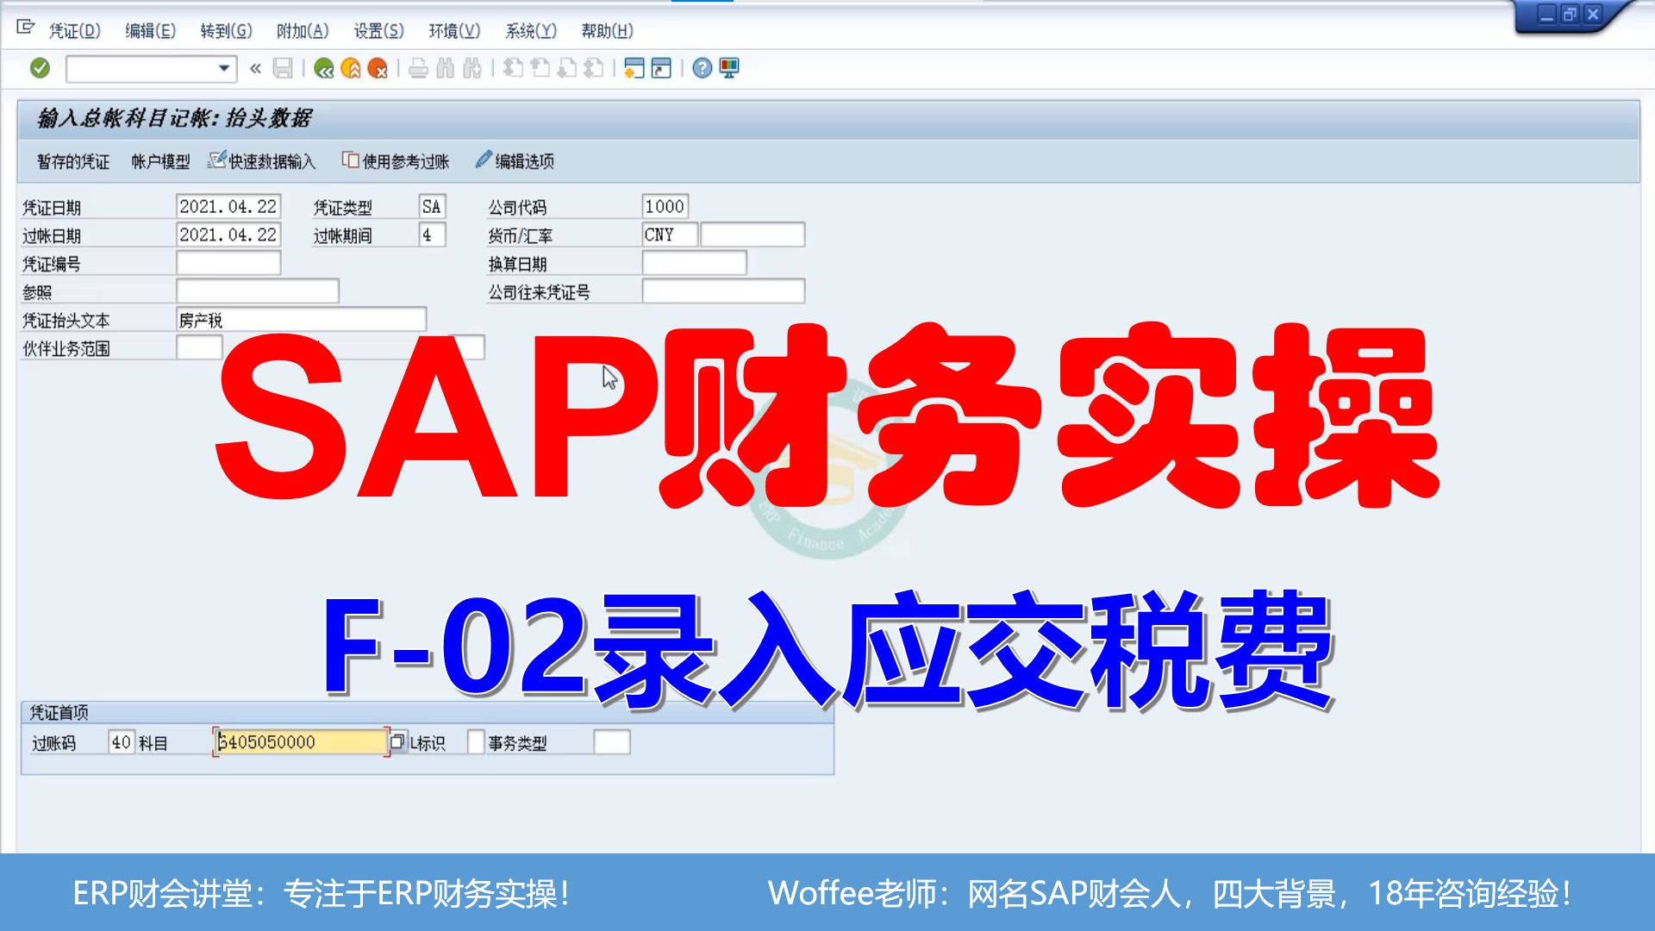Click the 凭证编号 input field

[228, 263]
